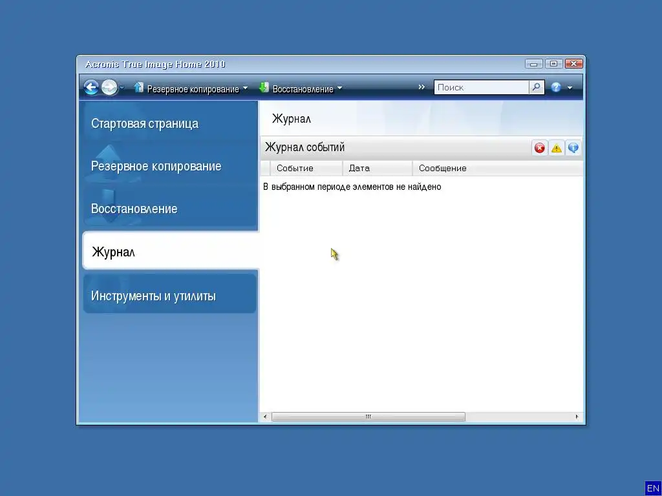Click the magnifier search button
This screenshot has height=496, width=662.
click(x=536, y=87)
